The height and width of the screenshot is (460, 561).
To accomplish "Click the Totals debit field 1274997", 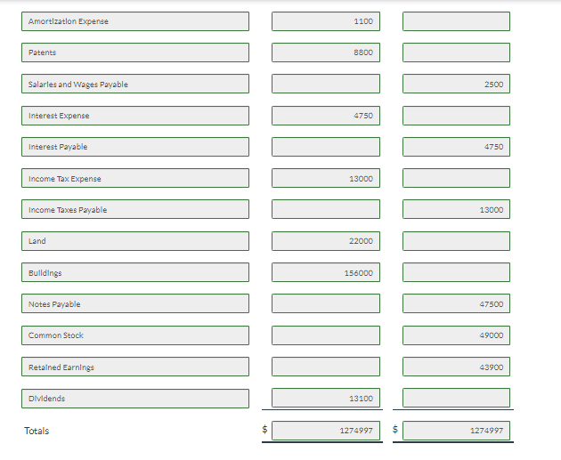I will click(326, 431).
